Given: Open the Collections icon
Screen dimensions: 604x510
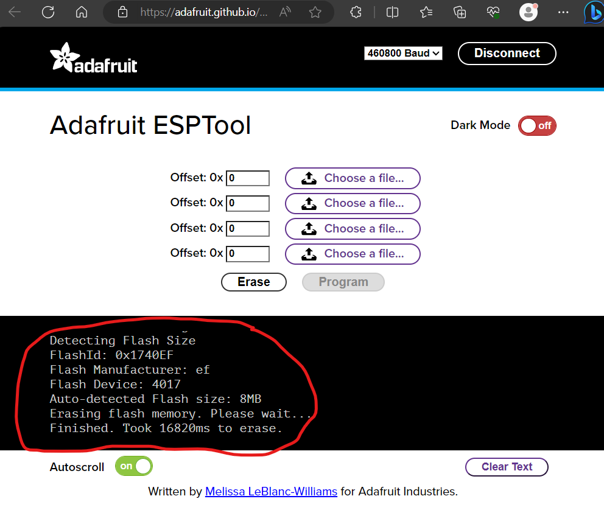Looking at the screenshot, I should [460, 12].
